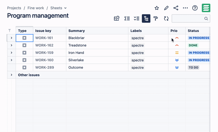Open issue key WORK-161
218x132 pixels.
(x=44, y=38)
